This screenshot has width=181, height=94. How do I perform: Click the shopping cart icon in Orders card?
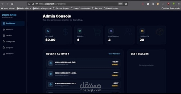79,31
